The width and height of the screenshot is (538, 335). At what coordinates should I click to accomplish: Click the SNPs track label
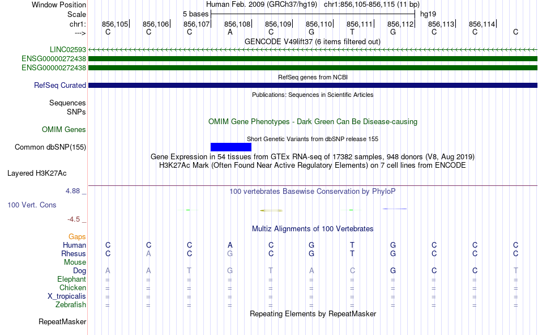pos(76,112)
